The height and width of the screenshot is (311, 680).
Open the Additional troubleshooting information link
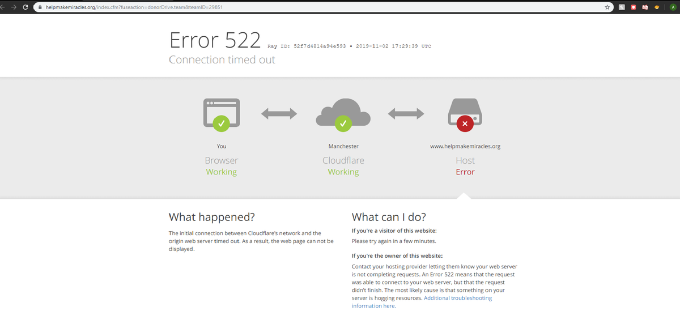coord(422,302)
